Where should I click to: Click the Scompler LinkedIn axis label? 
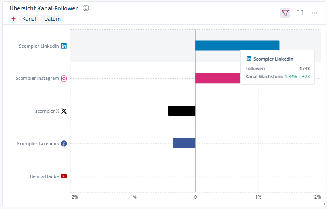tap(39, 46)
